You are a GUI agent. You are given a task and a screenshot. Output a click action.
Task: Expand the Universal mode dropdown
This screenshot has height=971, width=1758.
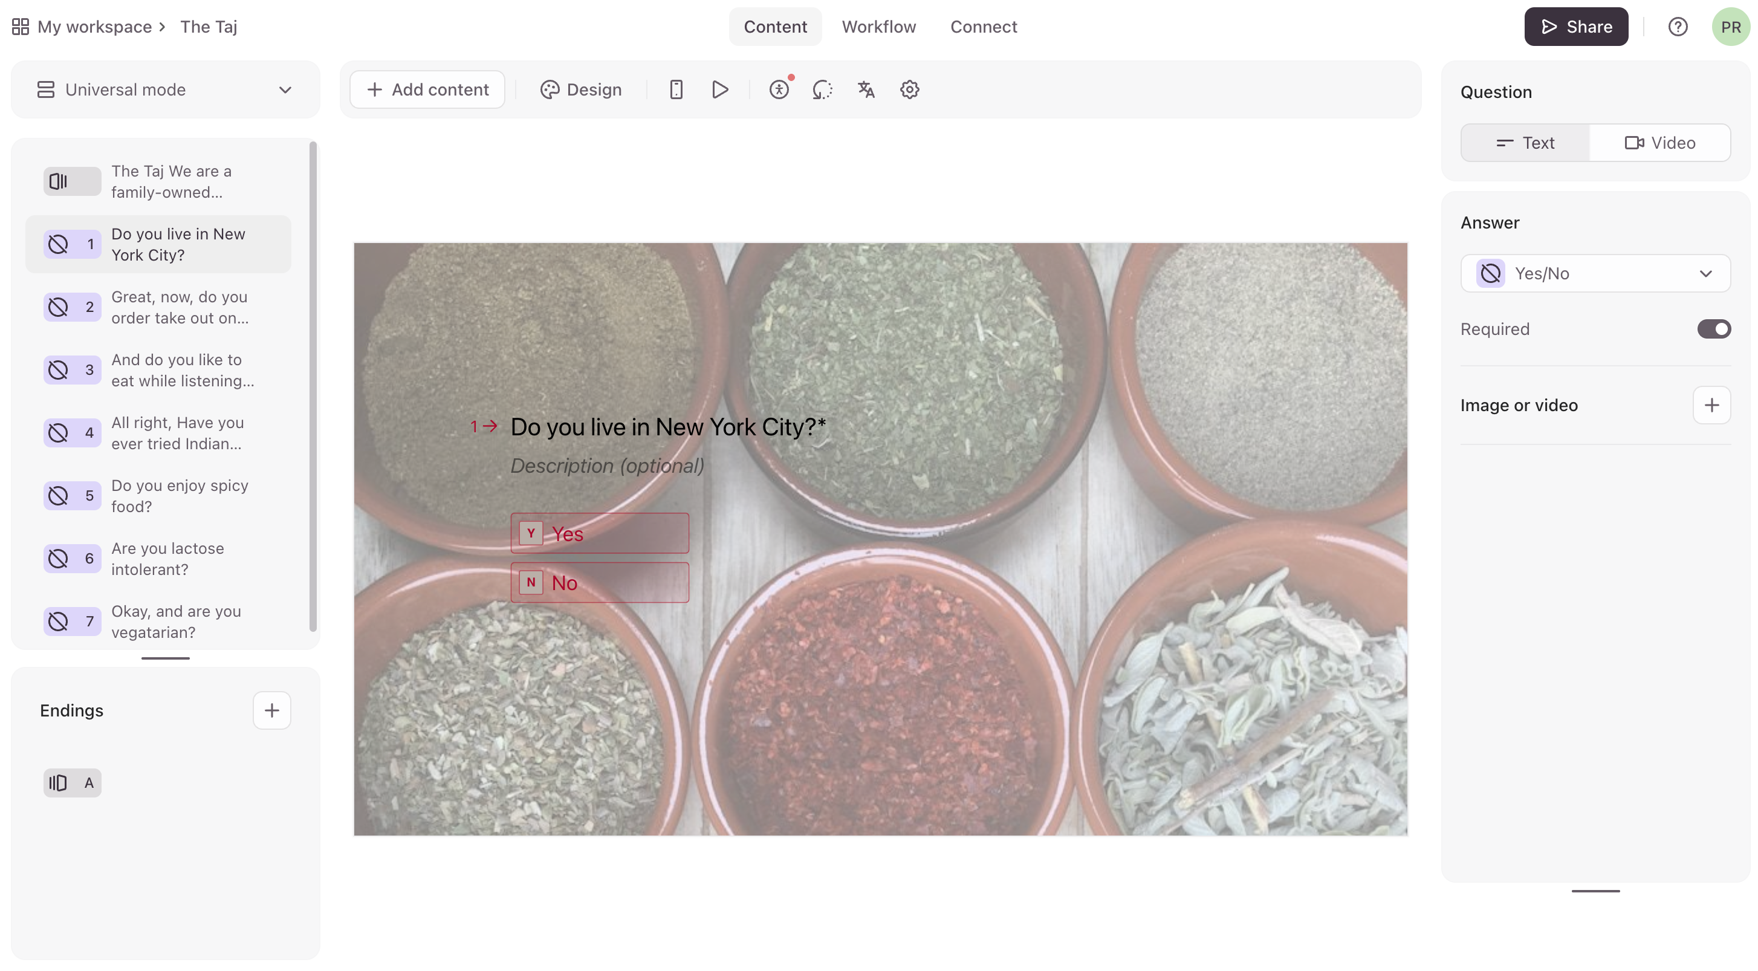pos(165,89)
